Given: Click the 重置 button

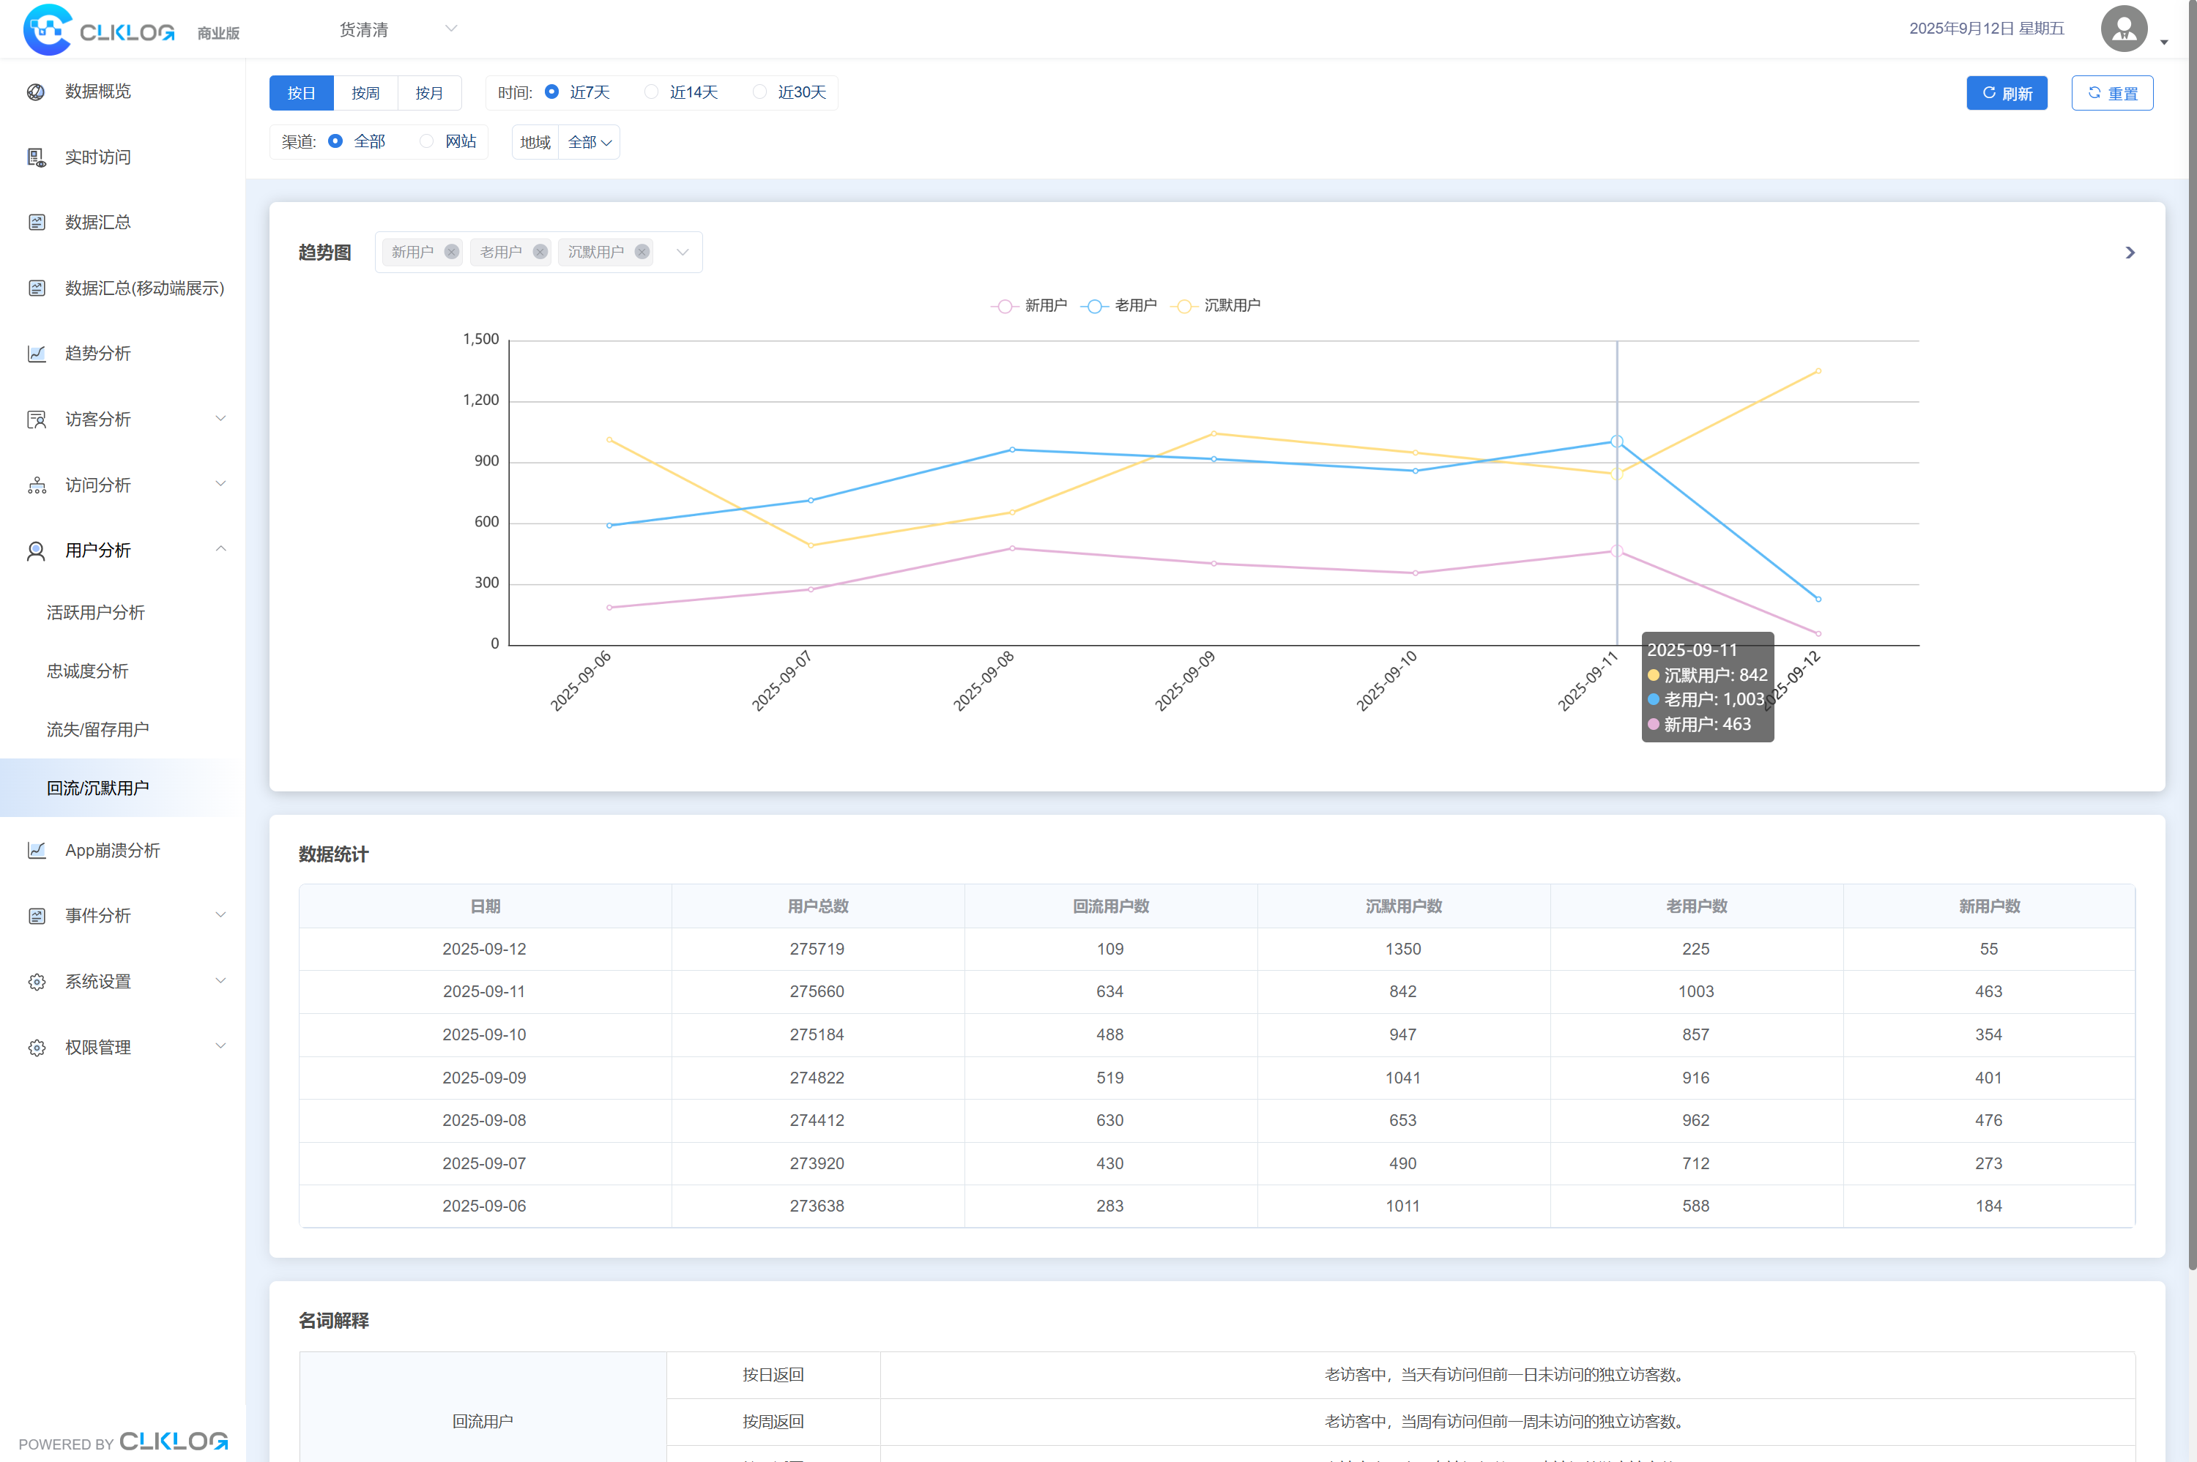Looking at the screenshot, I should click(2111, 93).
